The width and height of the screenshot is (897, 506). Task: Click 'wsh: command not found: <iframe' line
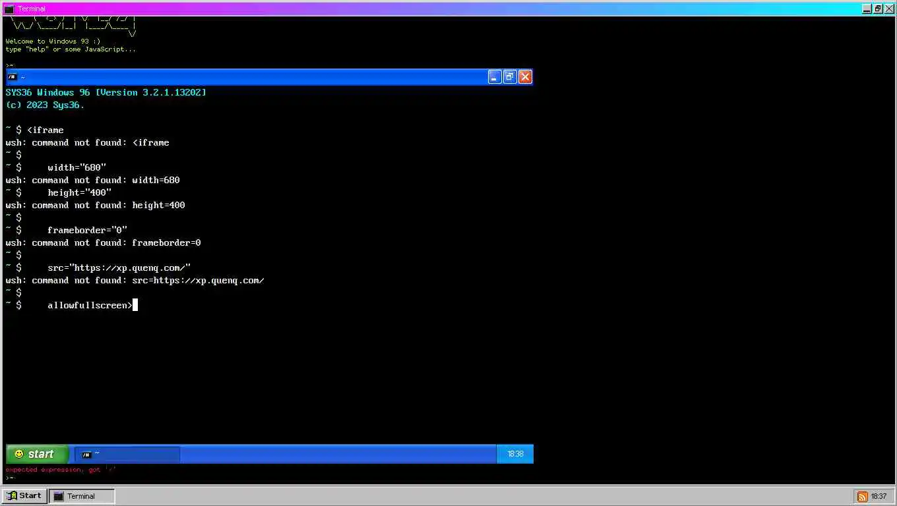pos(87,142)
